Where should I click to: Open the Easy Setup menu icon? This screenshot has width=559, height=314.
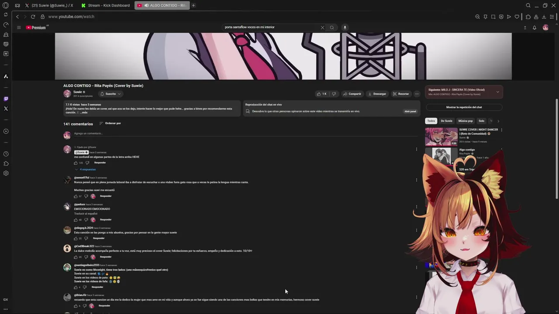[x=552, y=17]
